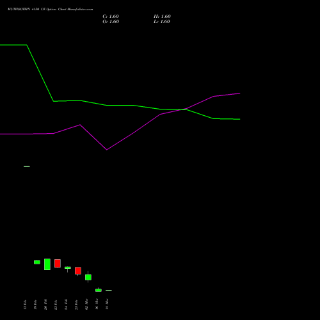Screen dimensions: 320x320
Task: Click the MUTHOOTFIN 4150 CE chart title
Action: (50, 9)
